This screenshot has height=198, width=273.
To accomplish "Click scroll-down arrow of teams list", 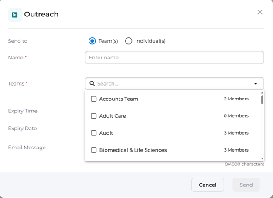I will [262, 158].
